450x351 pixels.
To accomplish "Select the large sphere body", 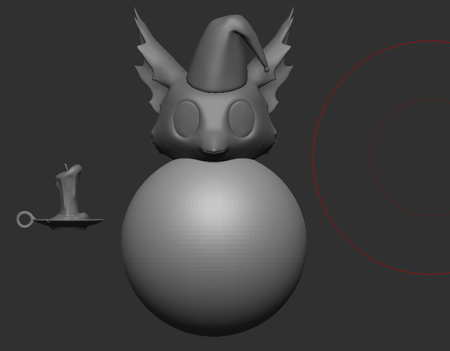I will coord(214,247).
